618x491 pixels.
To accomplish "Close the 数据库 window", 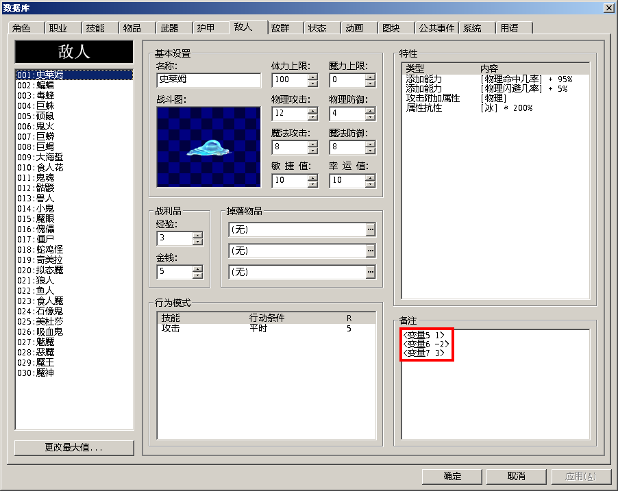I will point(608,8).
